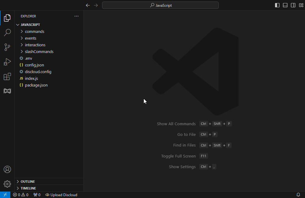
Task: Click the errors and warnings status indicator
Action: (x=21, y=195)
